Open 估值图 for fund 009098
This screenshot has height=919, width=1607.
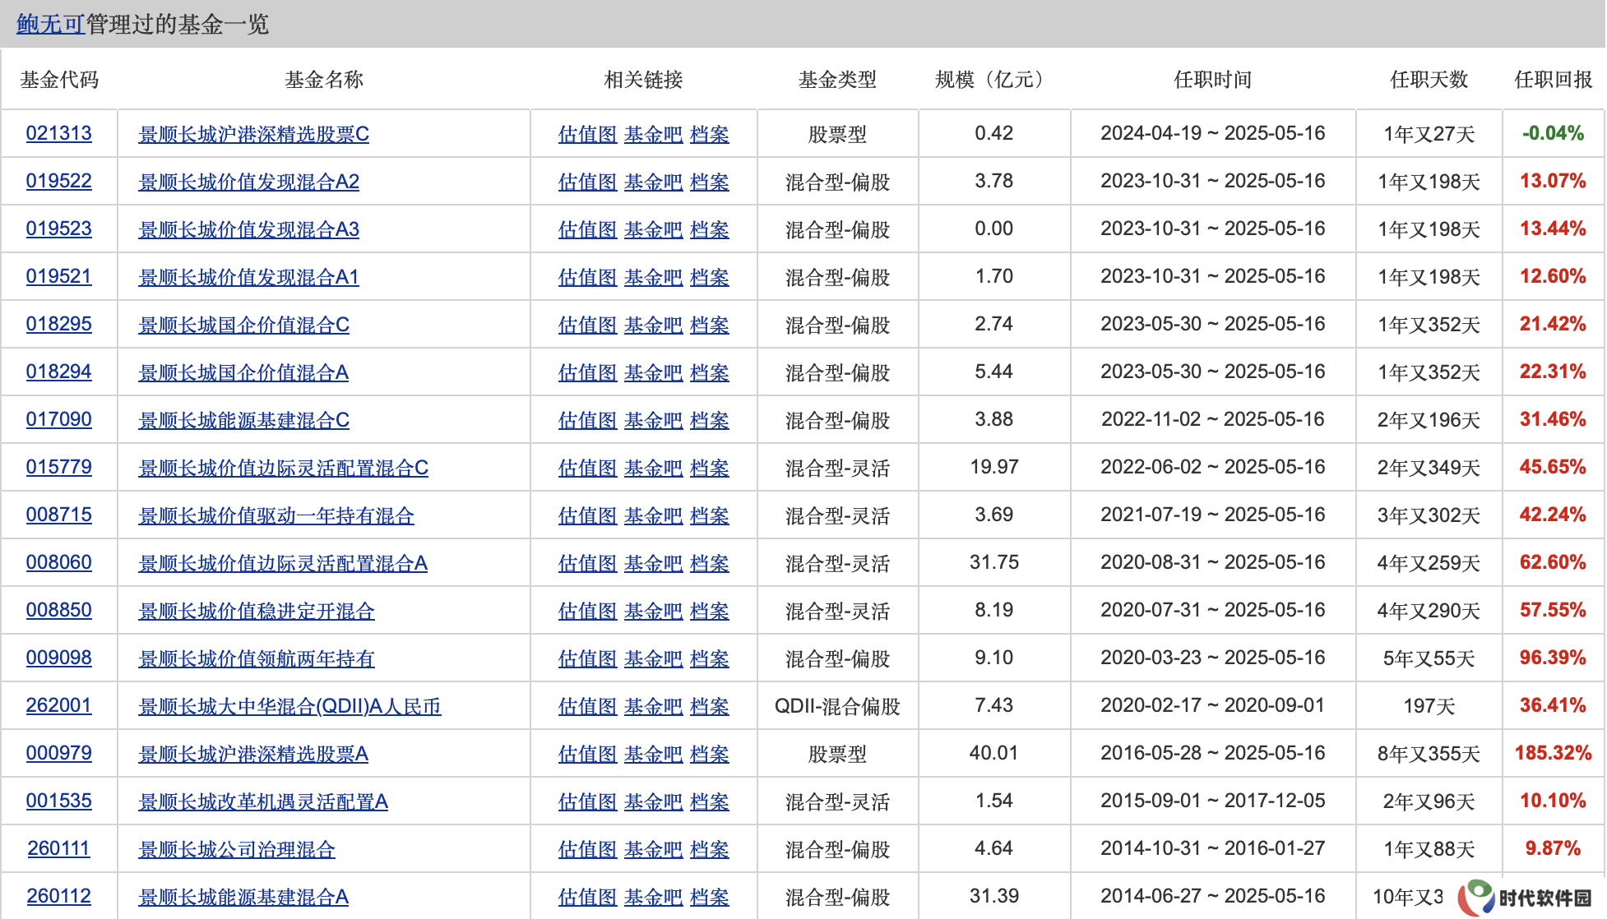(588, 658)
